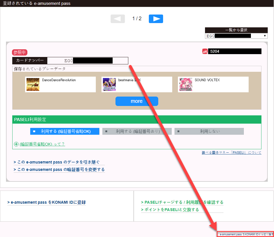Click e-amusement pass をKONAMI IDに登録 link
Screen dimensions: 274x237
click(46, 202)
